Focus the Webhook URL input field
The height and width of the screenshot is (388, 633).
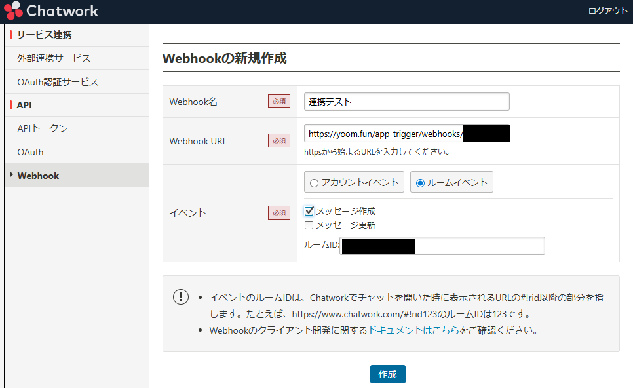(407, 134)
